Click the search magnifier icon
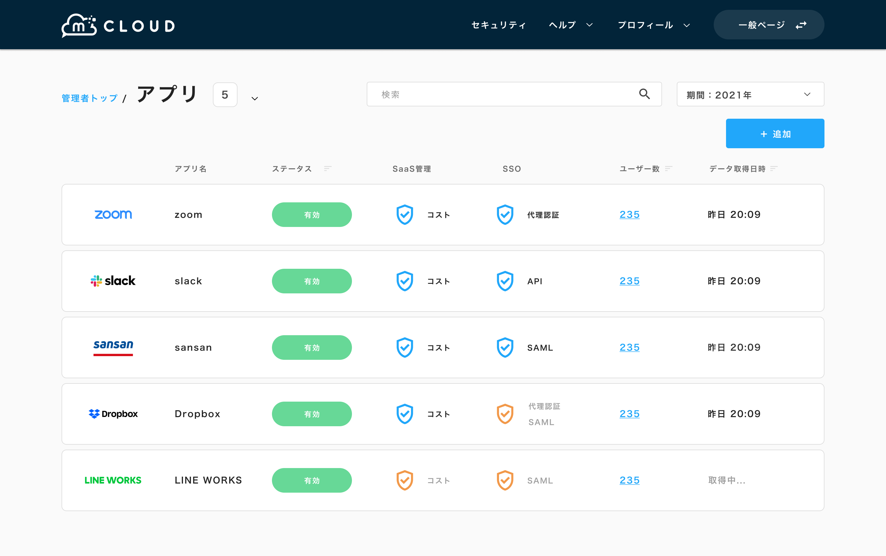This screenshot has width=886, height=556. pos(644,94)
